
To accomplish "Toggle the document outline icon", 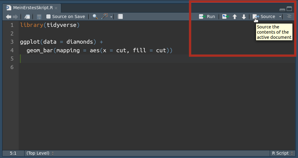I will (x=289, y=17).
